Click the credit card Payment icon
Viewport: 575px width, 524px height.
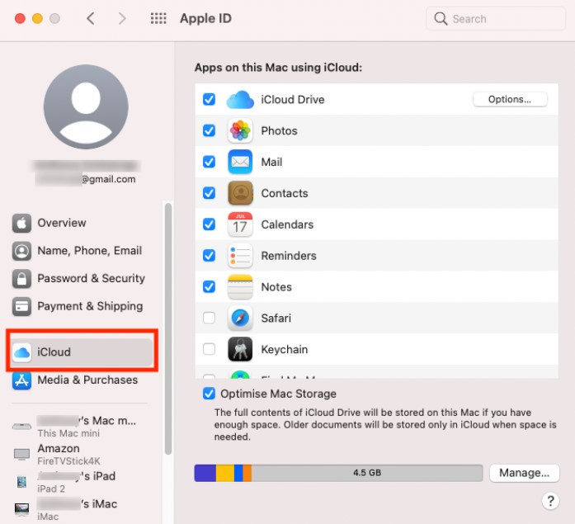click(x=21, y=306)
